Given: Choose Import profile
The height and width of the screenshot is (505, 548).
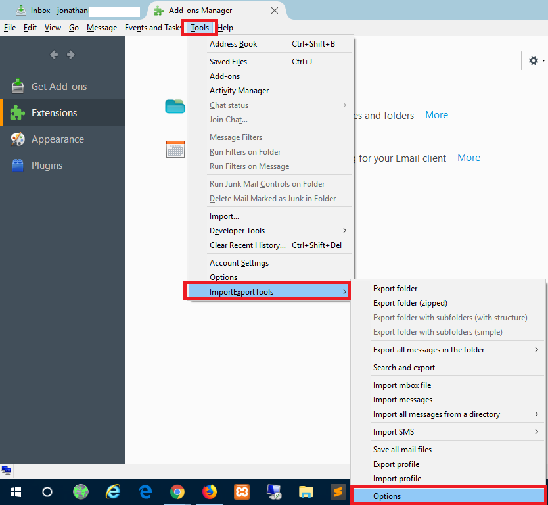Looking at the screenshot, I should pos(448,479).
